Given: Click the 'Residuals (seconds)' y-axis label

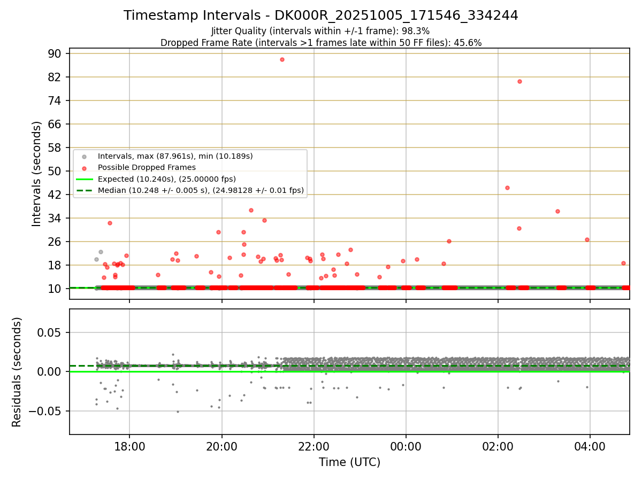Looking at the screenshot, I should (x=17, y=372).
